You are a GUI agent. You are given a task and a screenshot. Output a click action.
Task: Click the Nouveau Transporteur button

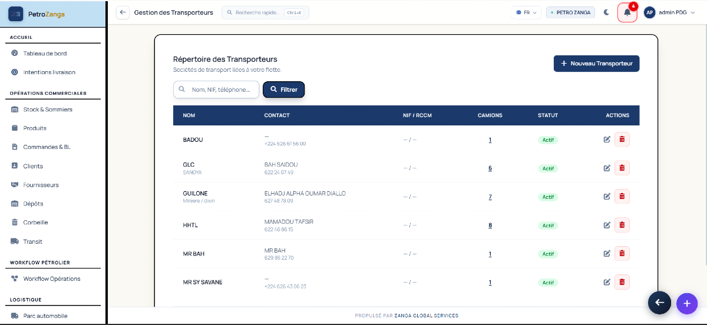(x=596, y=64)
